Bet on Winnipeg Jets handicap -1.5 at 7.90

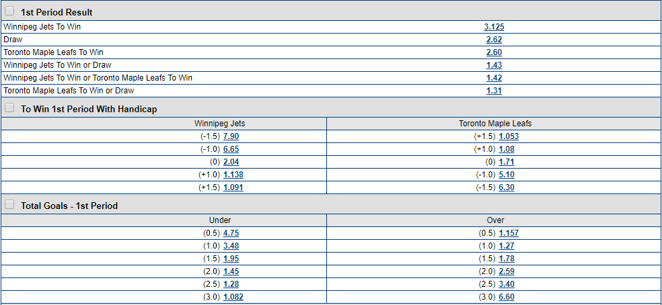(x=231, y=136)
